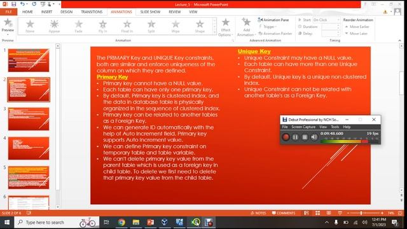Select slide 4 thumbnail

pos(29,148)
